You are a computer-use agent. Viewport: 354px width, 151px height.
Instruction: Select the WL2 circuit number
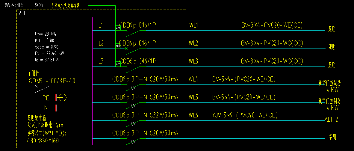[x=193, y=43]
